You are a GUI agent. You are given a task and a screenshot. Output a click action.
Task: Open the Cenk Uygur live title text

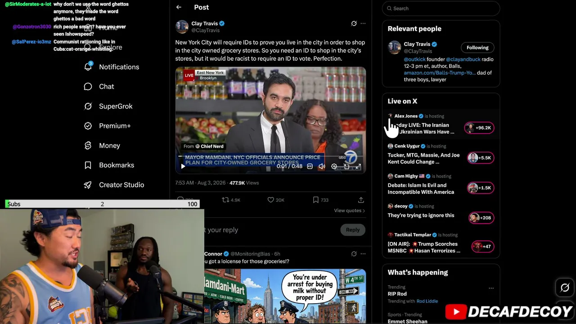pyautogui.click(x=423, y=158)
